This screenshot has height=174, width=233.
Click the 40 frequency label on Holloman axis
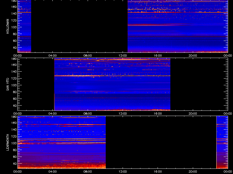(x=15, y=48)
